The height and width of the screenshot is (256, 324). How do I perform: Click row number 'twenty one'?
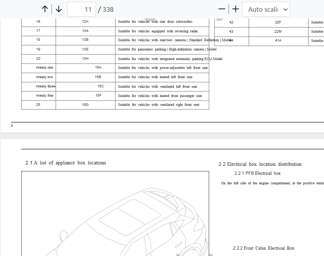pos(44,67)
